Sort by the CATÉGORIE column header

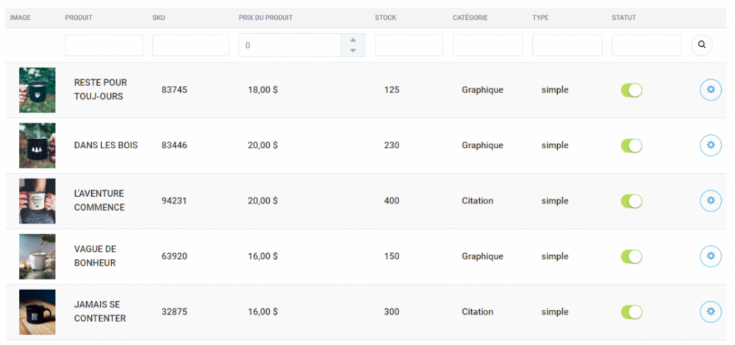(x=470, y=18)
